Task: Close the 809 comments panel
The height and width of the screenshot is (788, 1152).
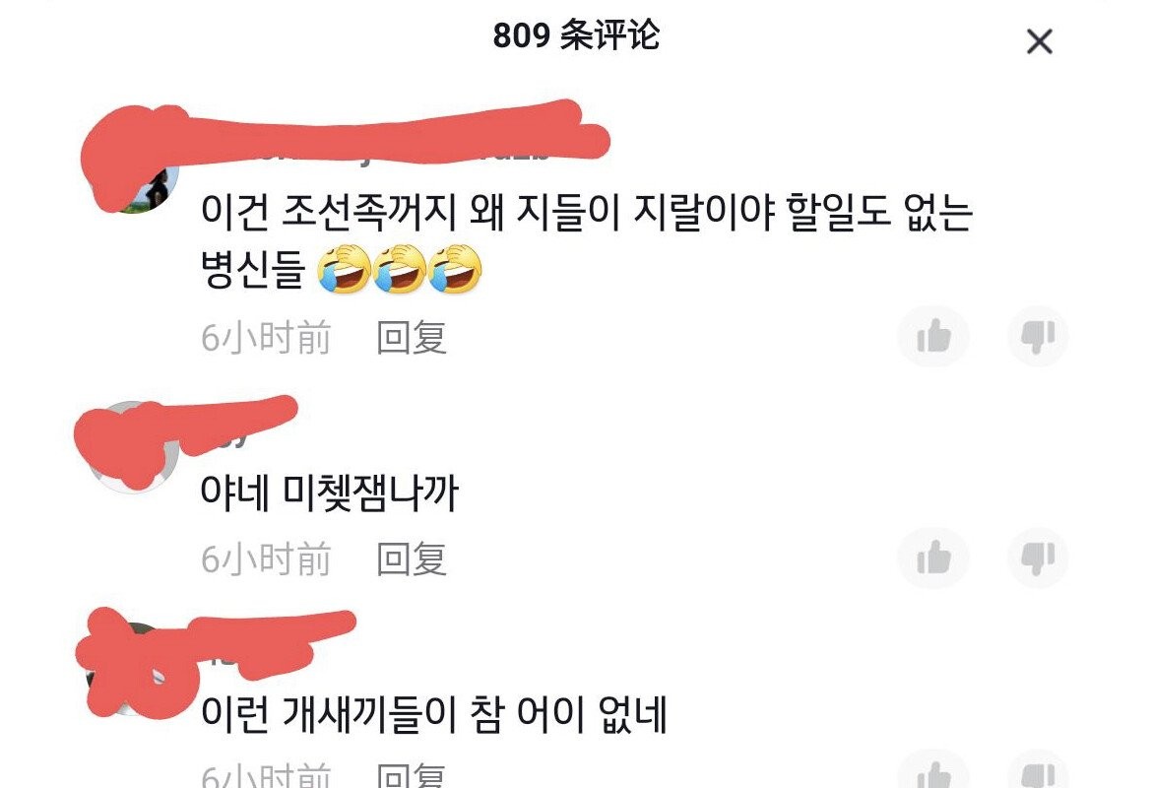Action: pyautogui.click(x=1039, y=42)
